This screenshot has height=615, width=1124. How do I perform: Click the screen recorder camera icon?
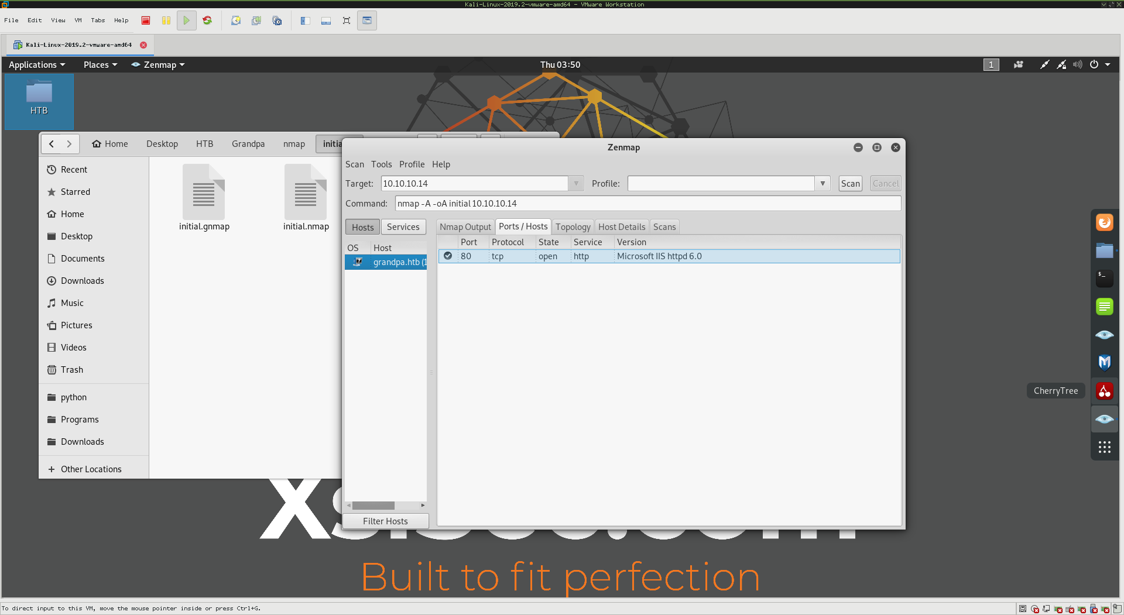[x=1019, y=65]
